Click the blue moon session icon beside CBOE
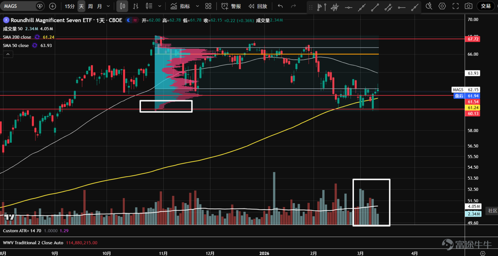This screenshot has width=498, height=256. point(129,20)
